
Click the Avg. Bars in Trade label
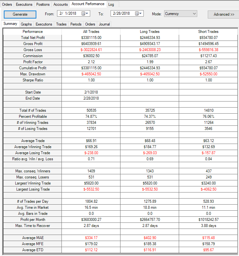[33, 214]
